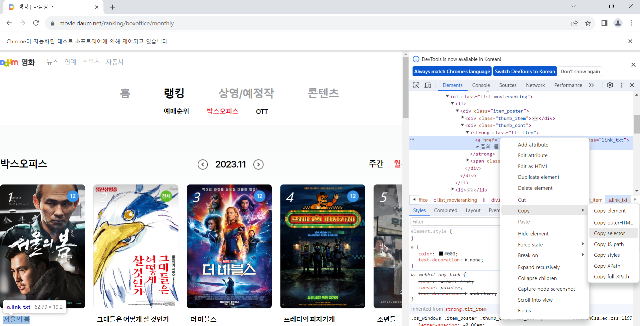
Task: Click the Daum 영화 logo
Action: 17,62
